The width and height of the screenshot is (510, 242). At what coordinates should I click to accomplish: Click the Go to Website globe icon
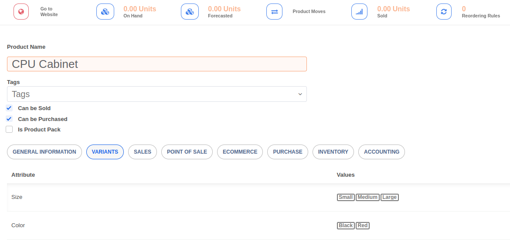click(21, 12)
